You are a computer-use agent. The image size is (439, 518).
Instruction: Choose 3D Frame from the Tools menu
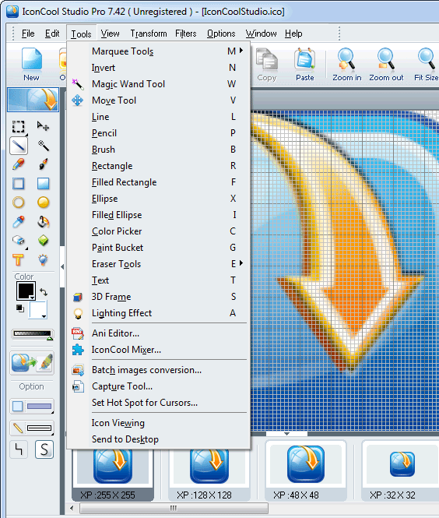tap(159, 297)
